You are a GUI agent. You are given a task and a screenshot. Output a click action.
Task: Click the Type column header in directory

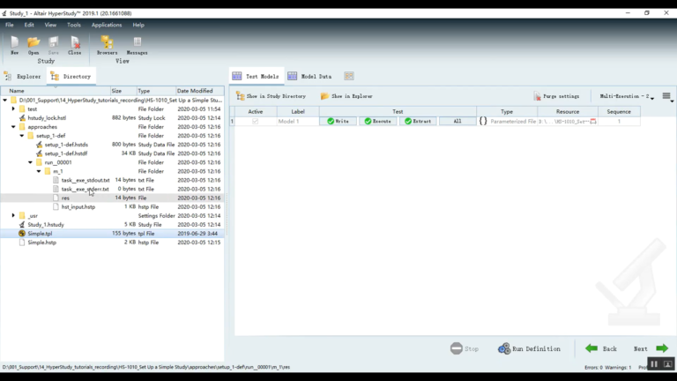[x=156, y=91]
